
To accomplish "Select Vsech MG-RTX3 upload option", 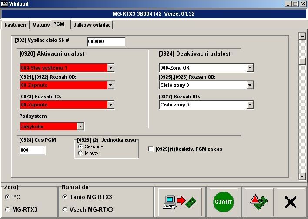I will pos(65,209).
